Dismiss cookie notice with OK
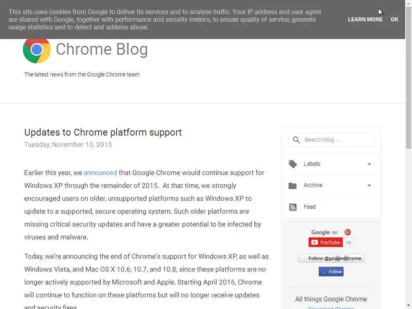Image resolution: width=412 pixels, height=309 pixels. pos(394,19)
